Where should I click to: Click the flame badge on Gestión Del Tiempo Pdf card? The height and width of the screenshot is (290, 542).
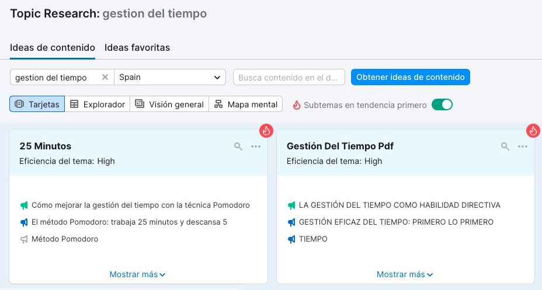533,131
